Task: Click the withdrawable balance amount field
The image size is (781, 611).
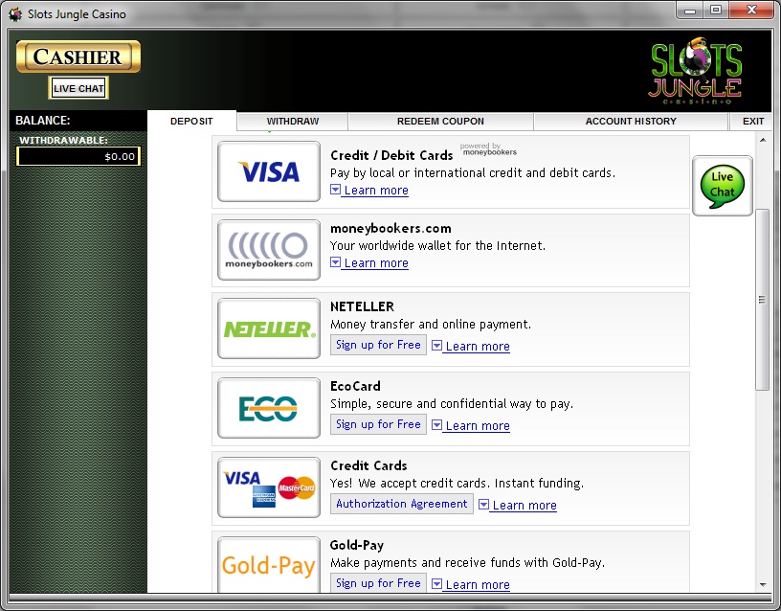Action: tap(78, 156)
